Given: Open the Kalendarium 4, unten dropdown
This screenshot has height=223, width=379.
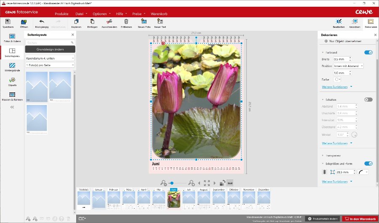Looking at the screenshot, I should pos(50,58).
